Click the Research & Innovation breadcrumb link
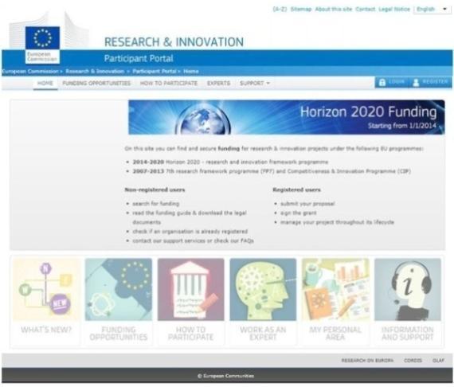This screenshot has width=454, height=387. [95, 71]
